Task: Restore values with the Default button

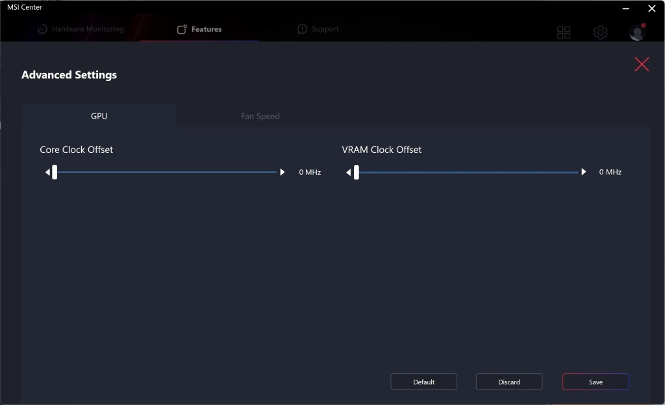Action: 423,382
